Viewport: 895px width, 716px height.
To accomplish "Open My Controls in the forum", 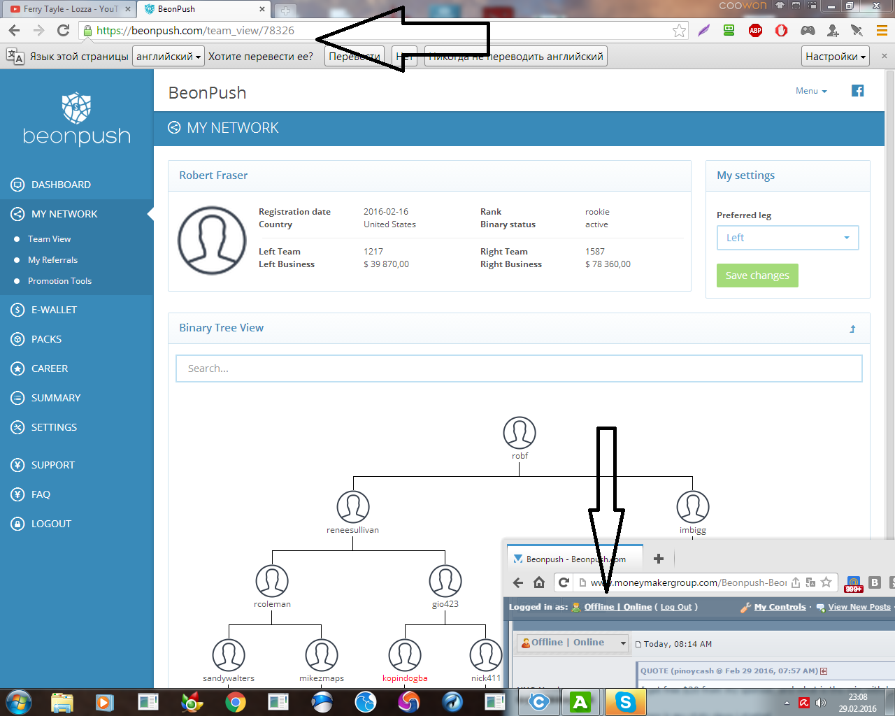I will (x=780, y=607).
